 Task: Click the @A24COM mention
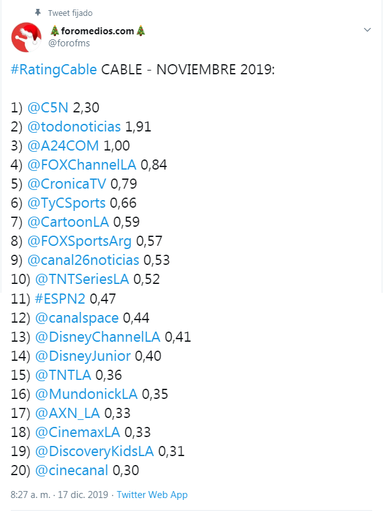pyautogui.click(x=63, y=146)
